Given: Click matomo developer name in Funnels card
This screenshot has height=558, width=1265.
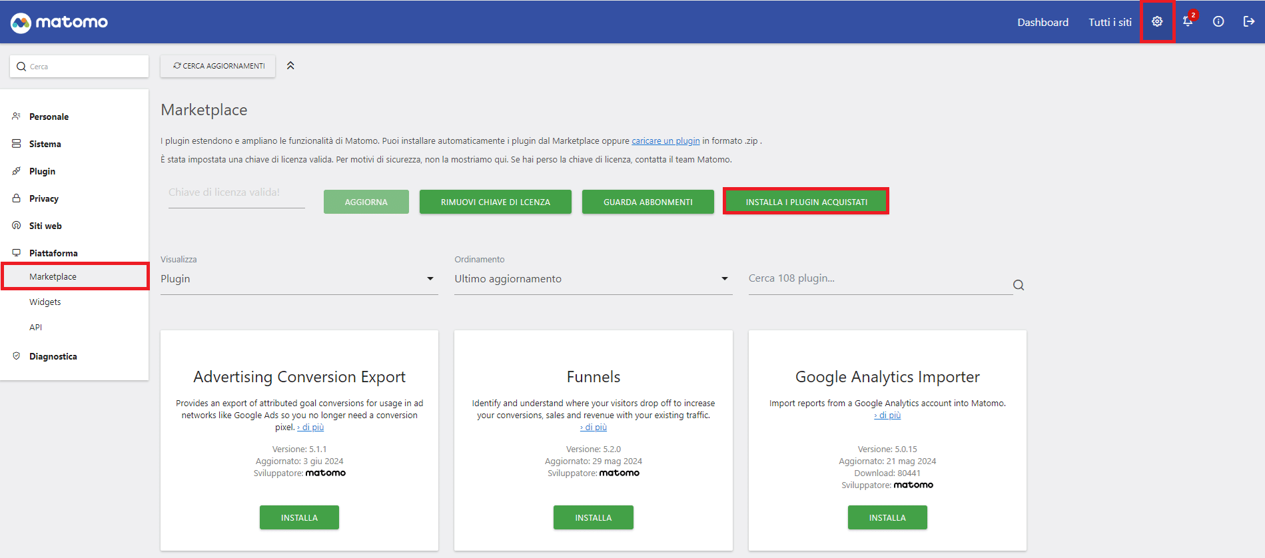Looking at the screenshot, I should point(619,473).
